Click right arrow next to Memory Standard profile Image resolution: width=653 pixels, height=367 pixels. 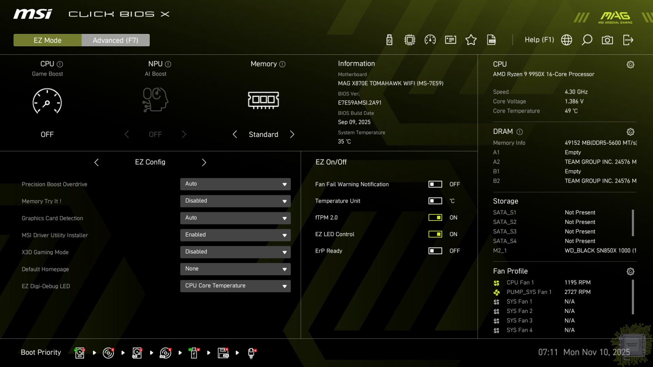pyautogui.click(x=292, y=134)
